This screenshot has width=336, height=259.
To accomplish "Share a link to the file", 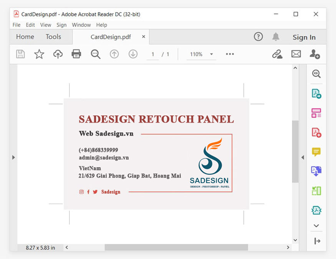I will tap(277, 54).
